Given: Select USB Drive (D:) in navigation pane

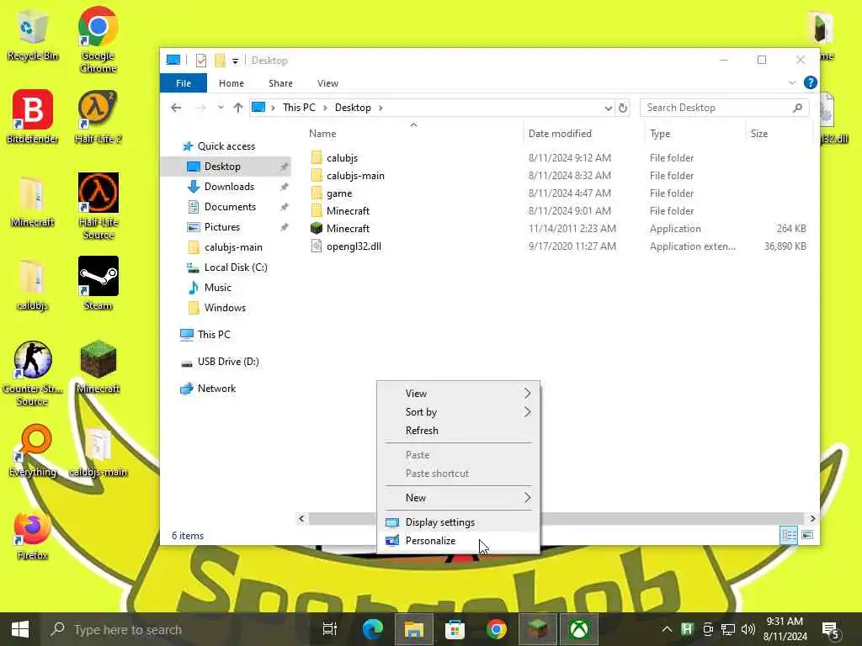Looking at the screenshot, I should click(227, 362).
